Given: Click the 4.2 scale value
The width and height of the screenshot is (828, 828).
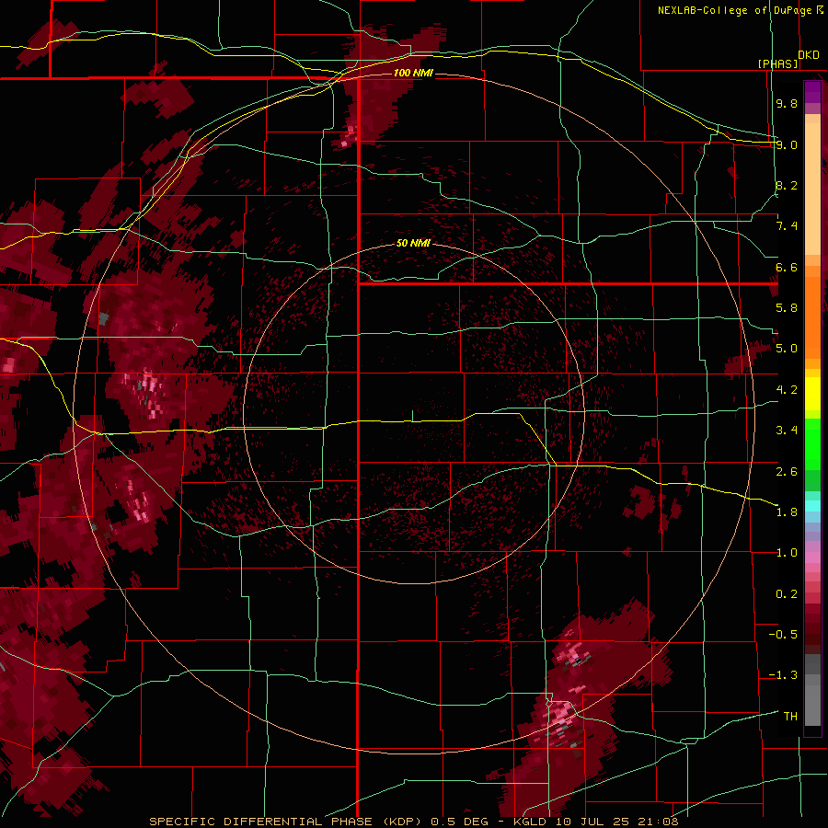Looking at the screenshot, I should click(x=787, y=390).
